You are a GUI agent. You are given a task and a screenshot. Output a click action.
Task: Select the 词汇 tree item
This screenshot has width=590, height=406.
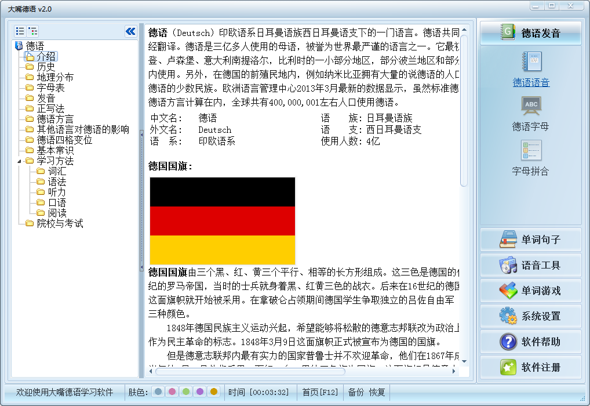click(57, 171)
